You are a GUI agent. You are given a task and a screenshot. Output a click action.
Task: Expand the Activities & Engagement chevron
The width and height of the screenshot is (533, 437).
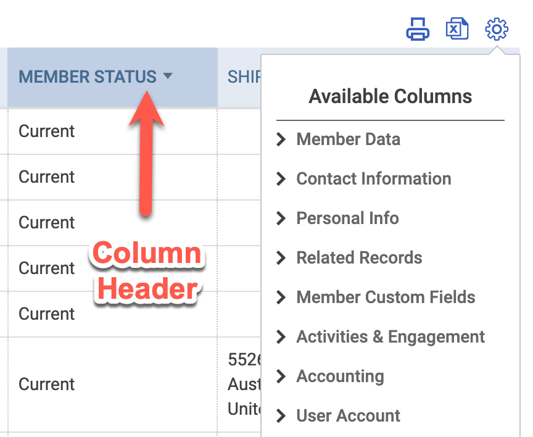pyautogui.click(x=281, y=336)
